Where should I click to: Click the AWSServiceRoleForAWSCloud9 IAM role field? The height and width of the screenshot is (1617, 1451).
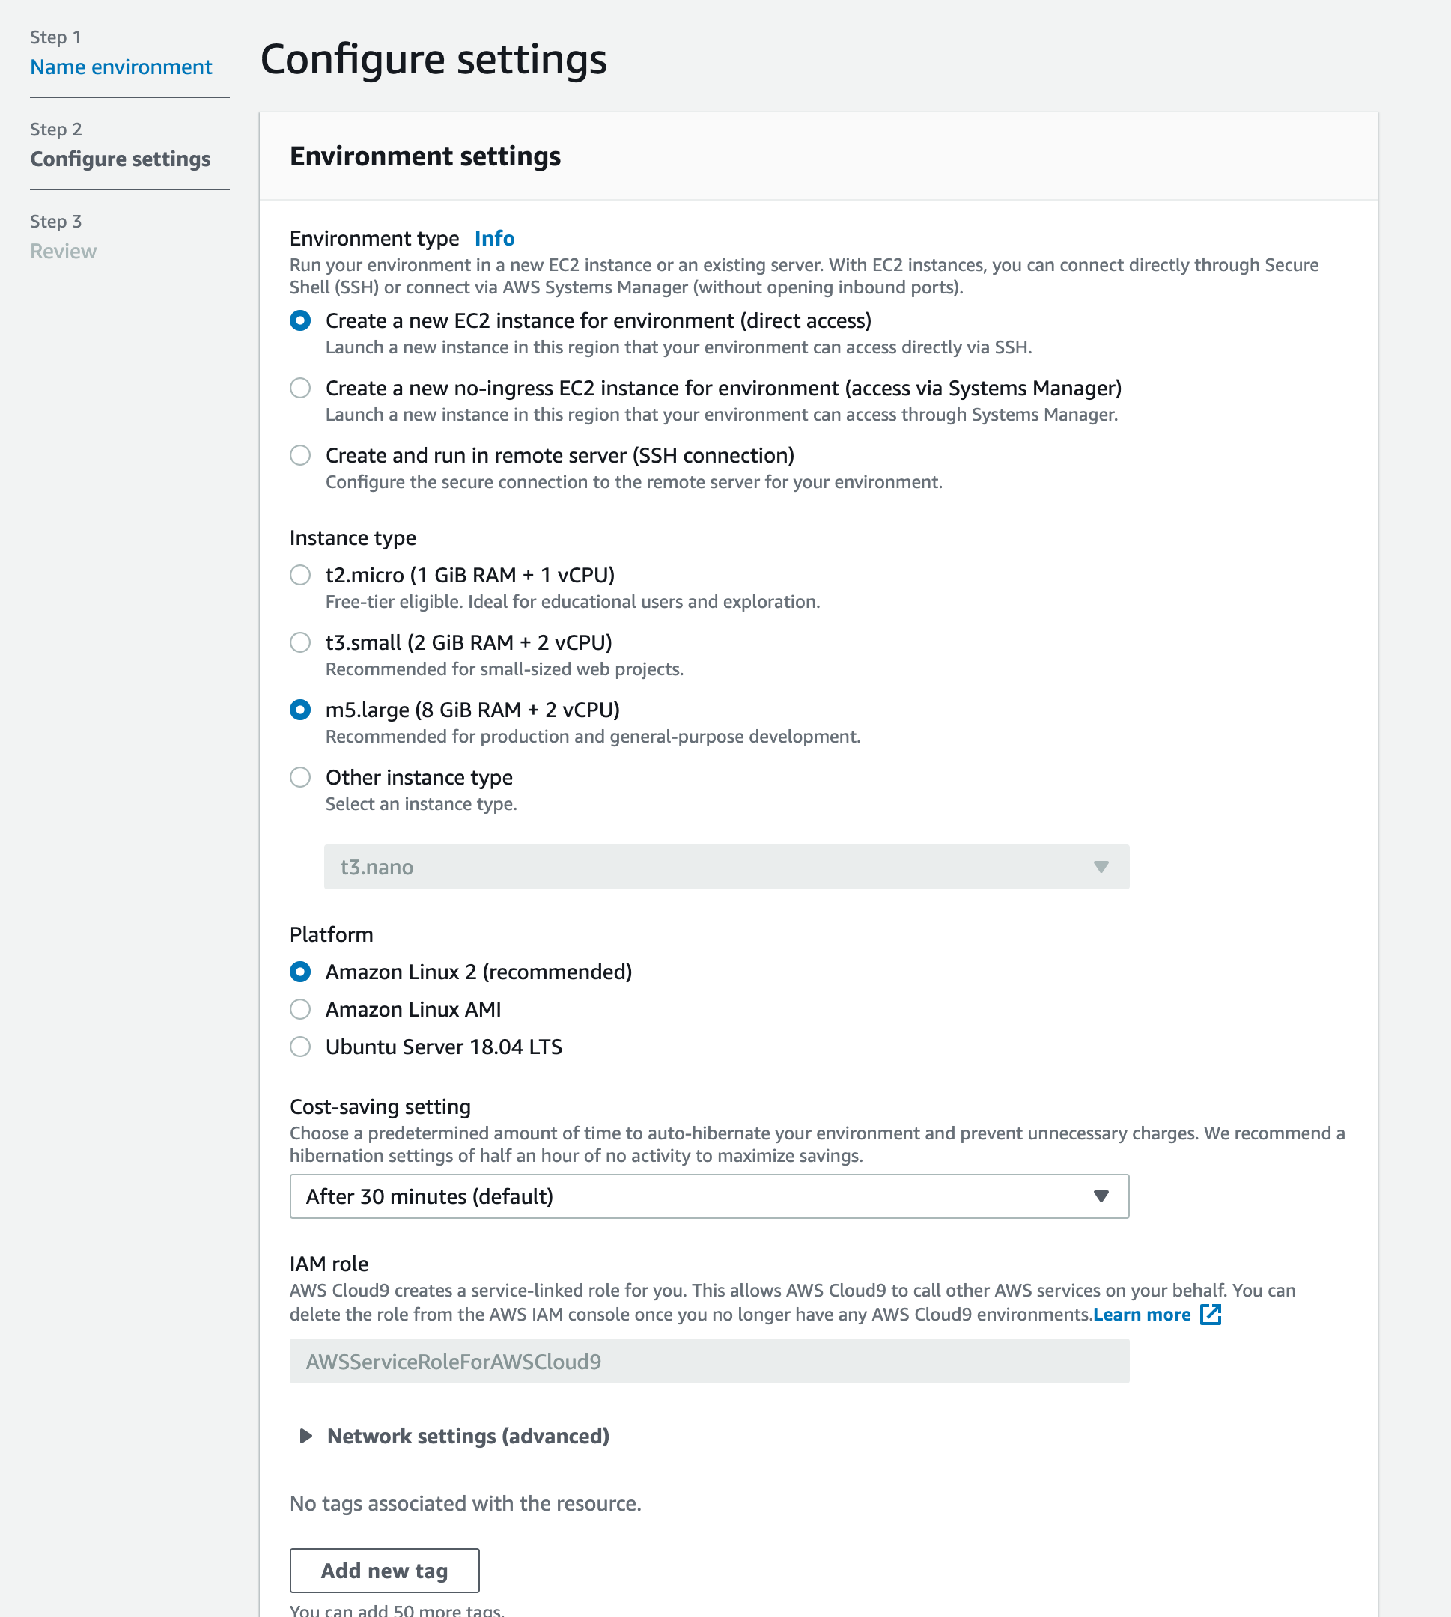click(x=709, y=1361)
